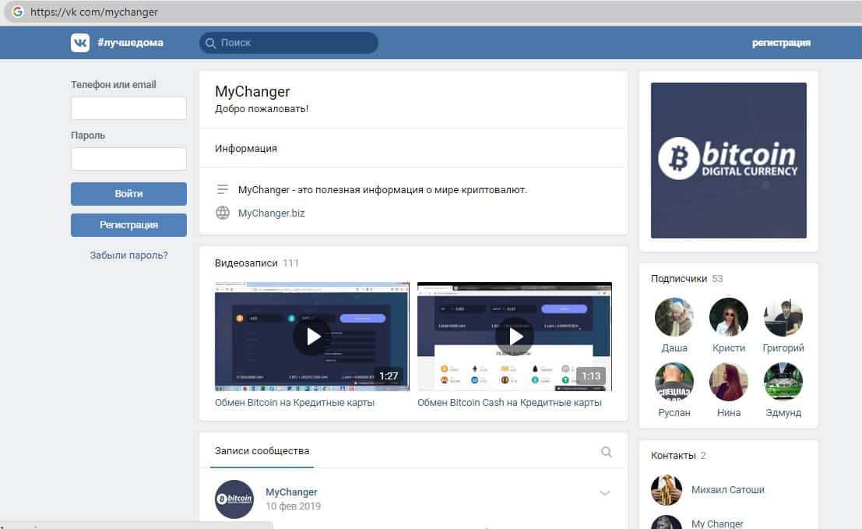This screenshot has width=862, height=529.
Task: Open Даша's subscriber avatar
Action: [x=674, y=317]
